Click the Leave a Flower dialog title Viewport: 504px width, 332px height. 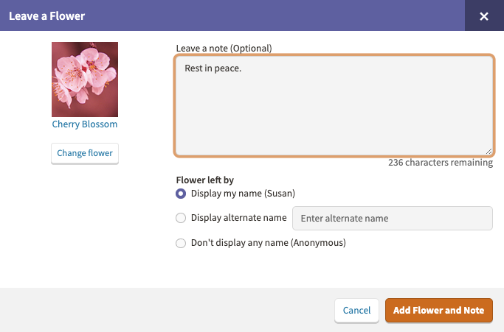(47, 15)
